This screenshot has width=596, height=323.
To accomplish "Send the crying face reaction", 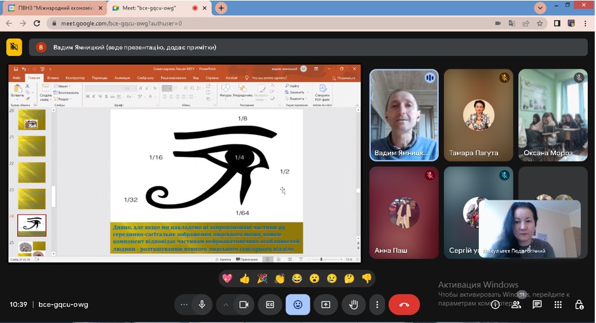I will [332, 278].
